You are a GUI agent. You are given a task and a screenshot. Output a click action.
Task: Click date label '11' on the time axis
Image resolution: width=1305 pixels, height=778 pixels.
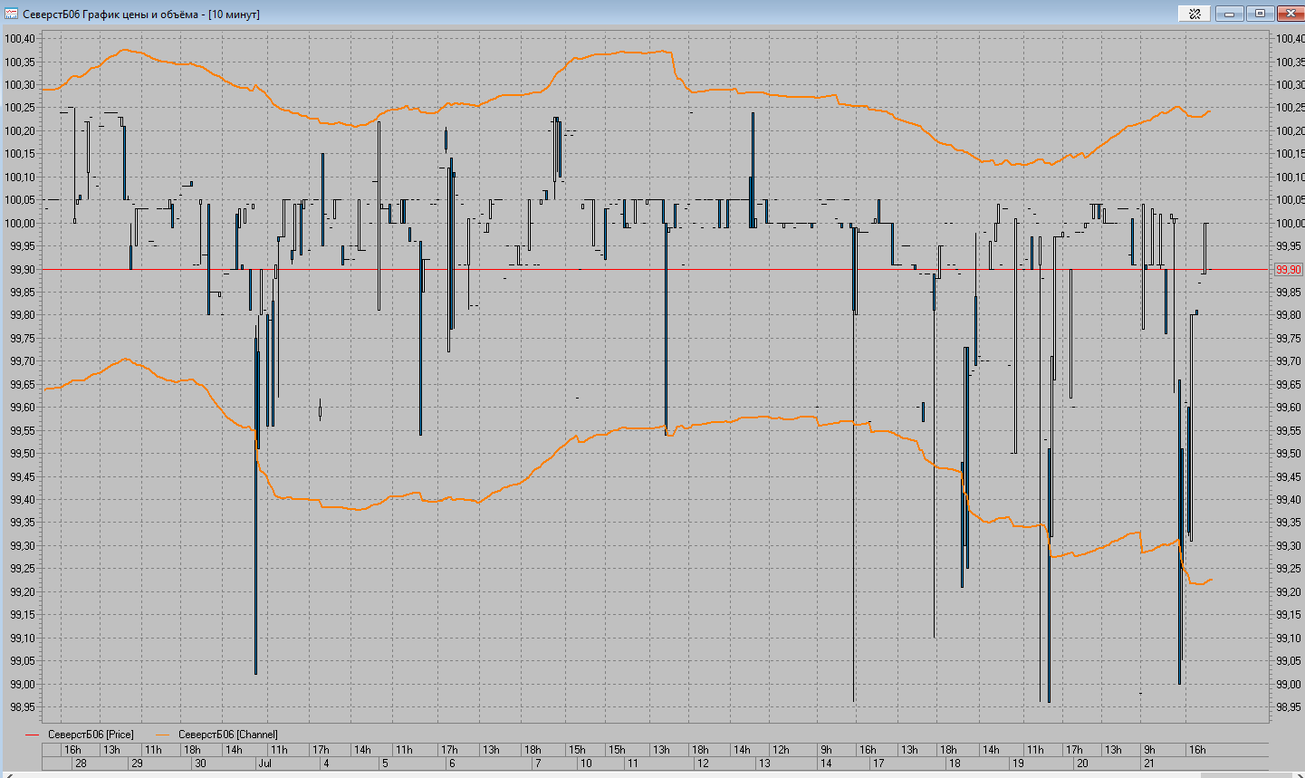[x=632, y=764]
